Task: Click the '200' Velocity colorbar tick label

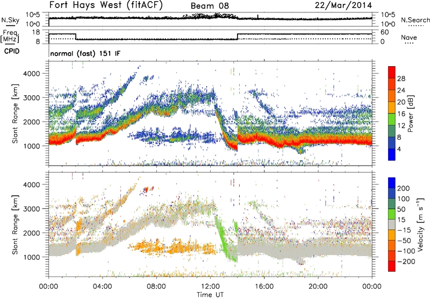Action: tap(404, 188)
